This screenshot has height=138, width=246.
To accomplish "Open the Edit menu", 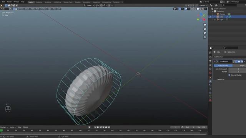I will 3,2.
